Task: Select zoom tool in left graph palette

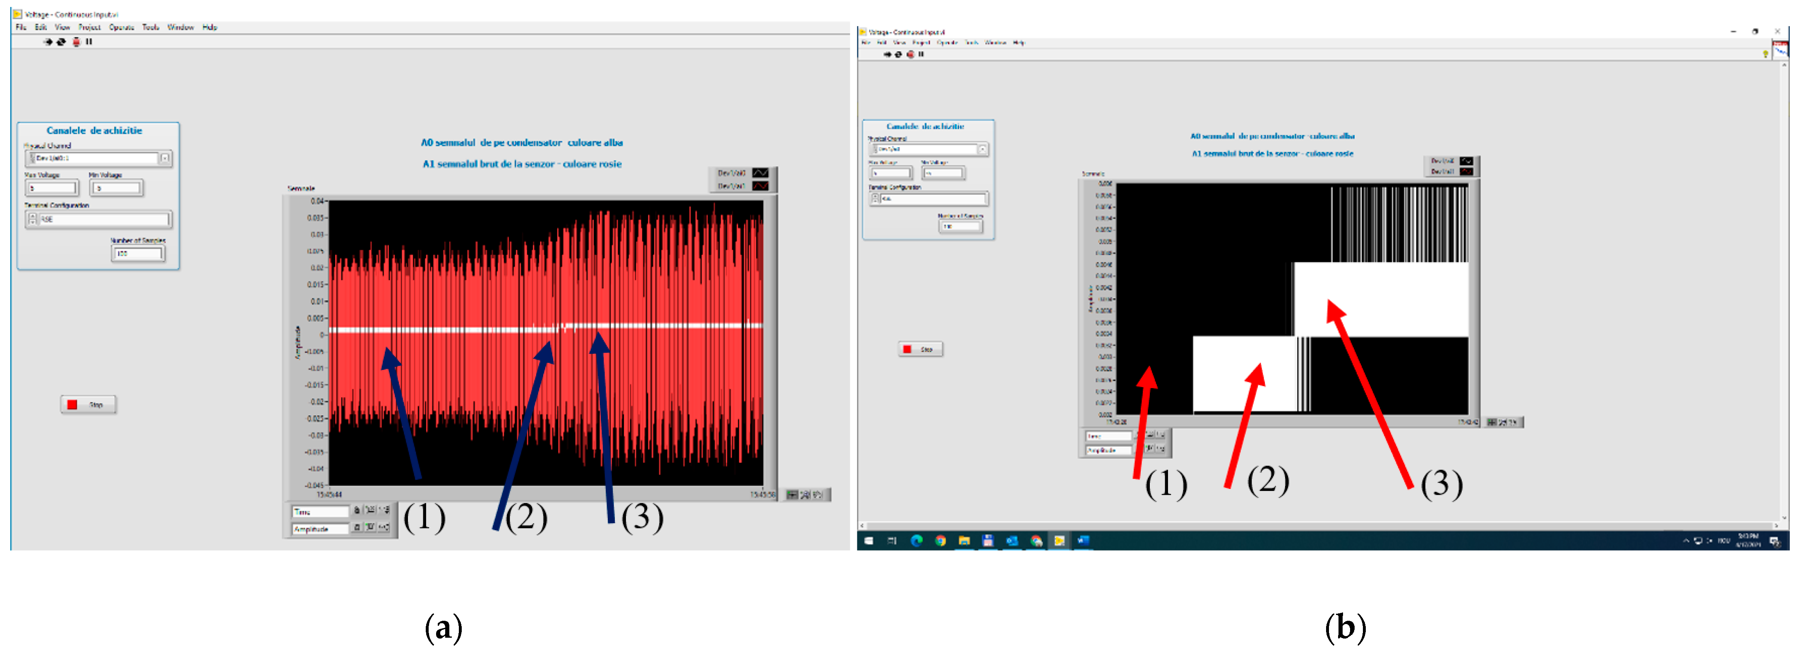Action: click(x=804, y=495)
